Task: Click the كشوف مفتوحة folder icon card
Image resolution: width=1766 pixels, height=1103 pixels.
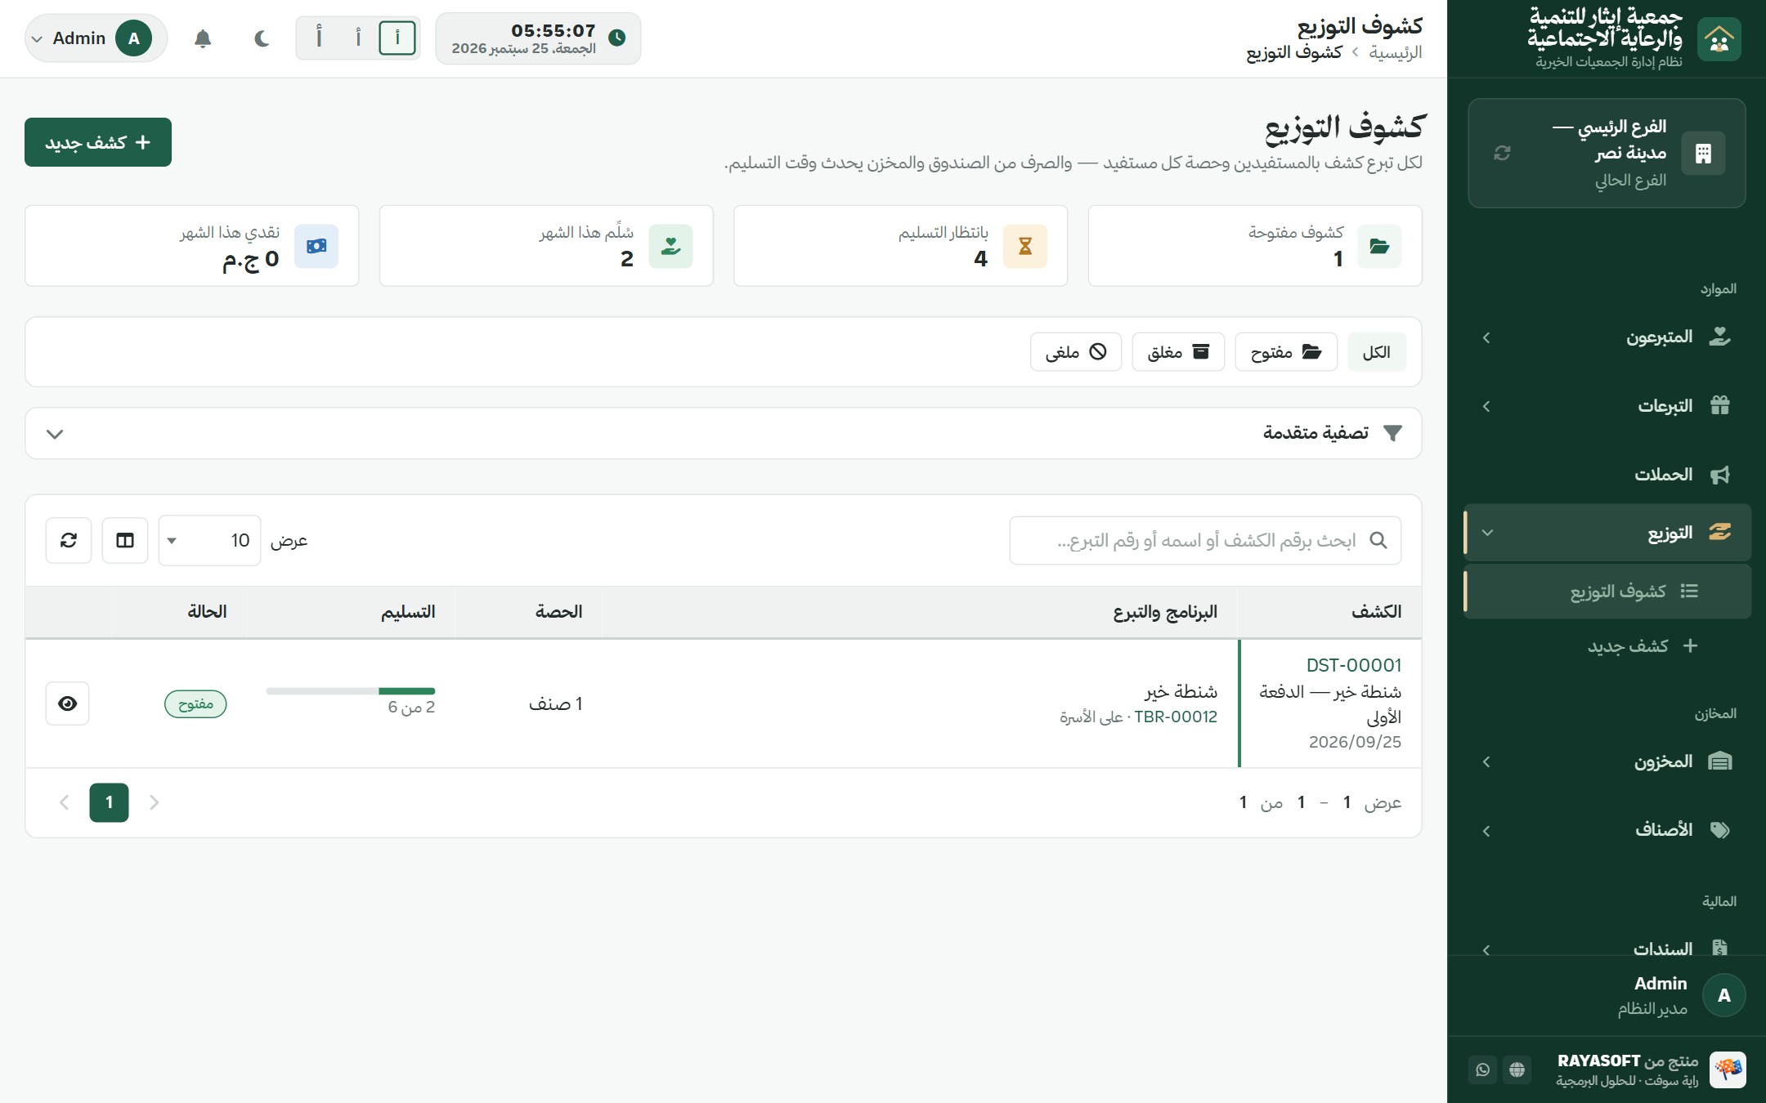Action: pyautogui.click(x=1379, y=246)
